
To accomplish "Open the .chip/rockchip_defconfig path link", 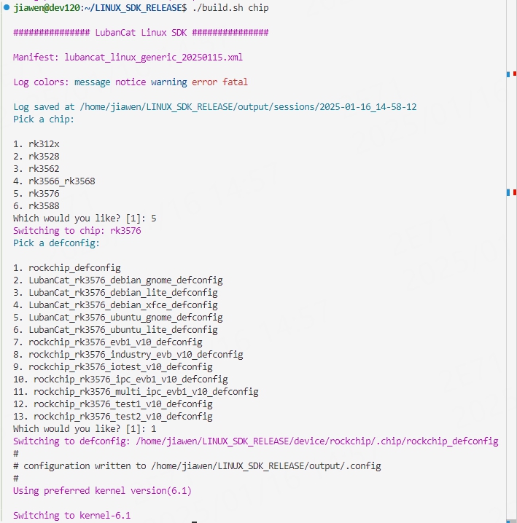I will pyautogui.click(x=317, y=441).
